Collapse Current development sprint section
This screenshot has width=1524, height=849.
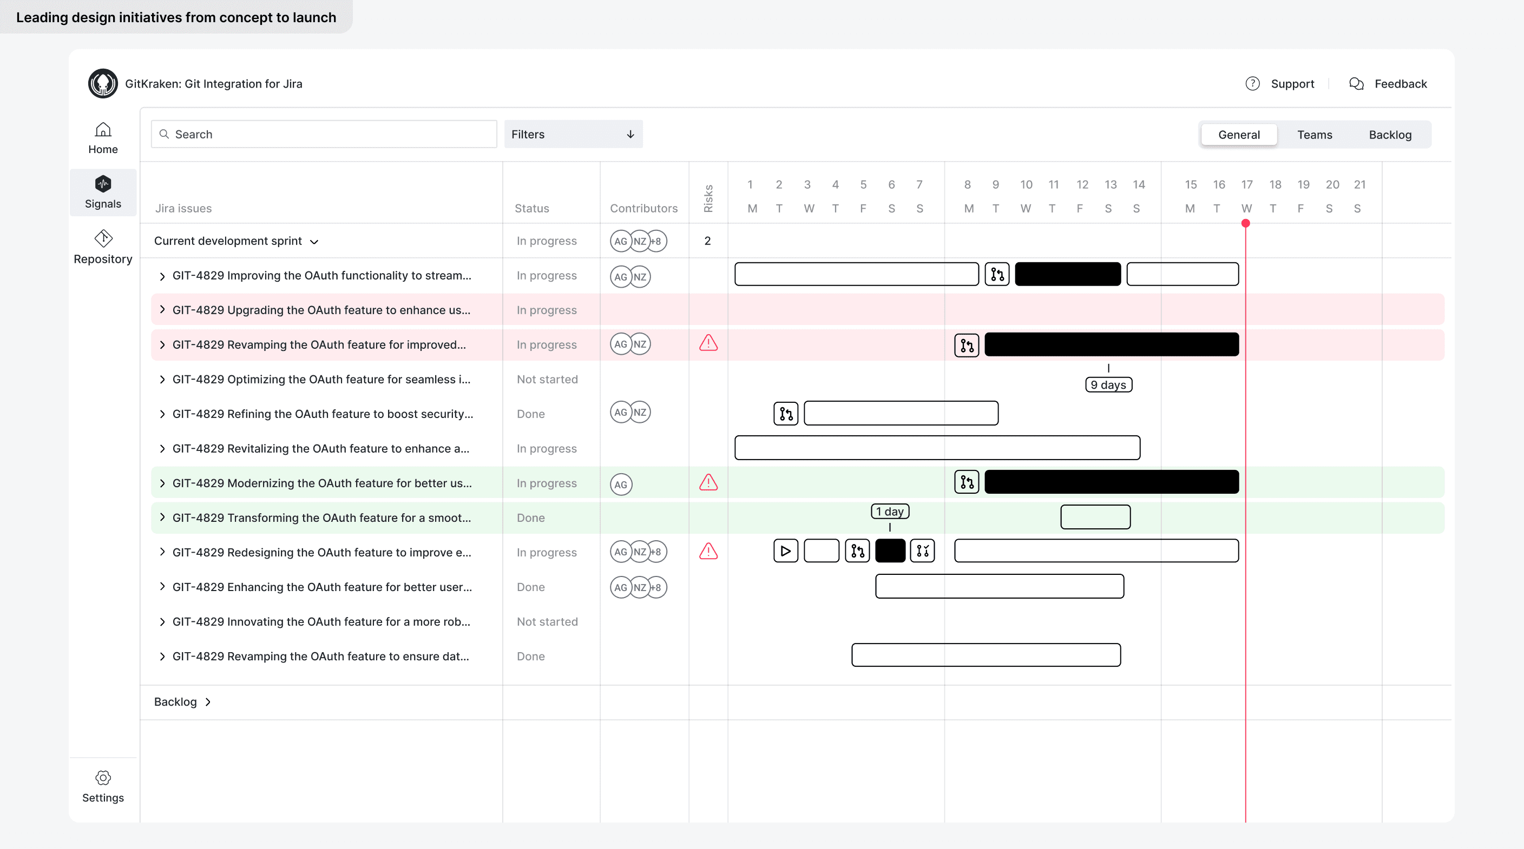pos(314,242)
